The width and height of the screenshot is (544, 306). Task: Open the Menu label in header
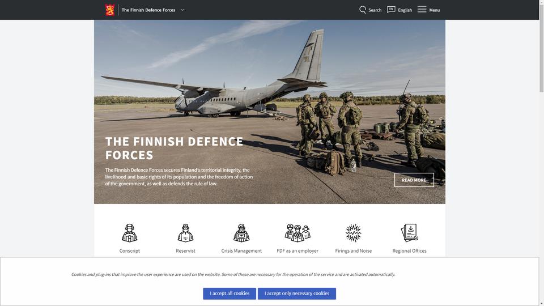[x=435, y=10]
